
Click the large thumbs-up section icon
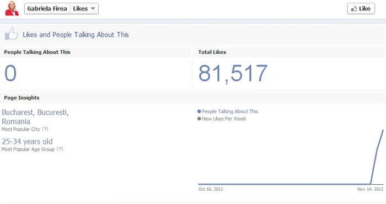coord(12,34)
